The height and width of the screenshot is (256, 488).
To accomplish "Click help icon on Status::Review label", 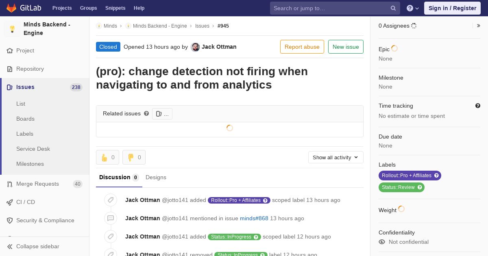I will point(420,187).
